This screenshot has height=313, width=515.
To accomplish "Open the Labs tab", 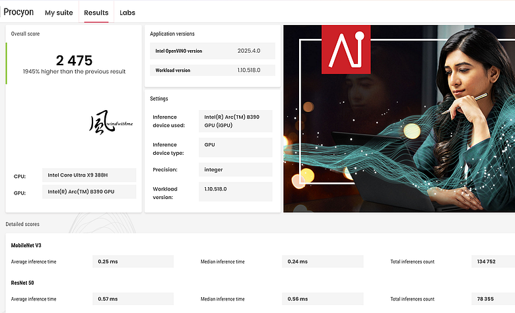I will (x=127, y=13).
